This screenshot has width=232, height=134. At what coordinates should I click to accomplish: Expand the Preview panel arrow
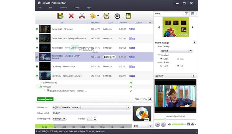193,76
